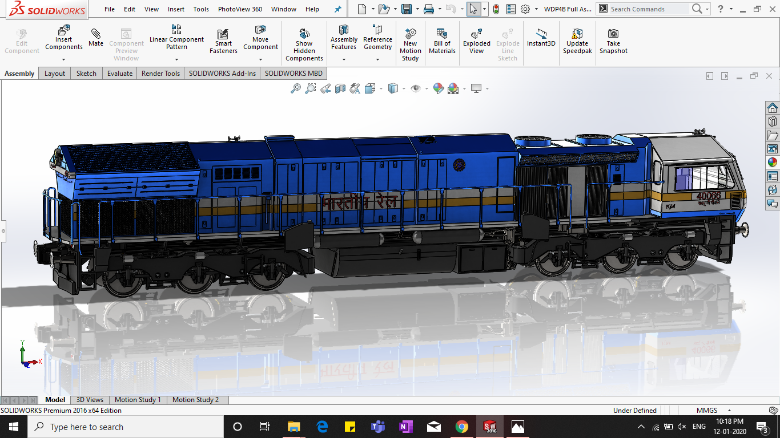Click Dynamic Annotation Views icon

pyautogui.click(x=355, y=88)
